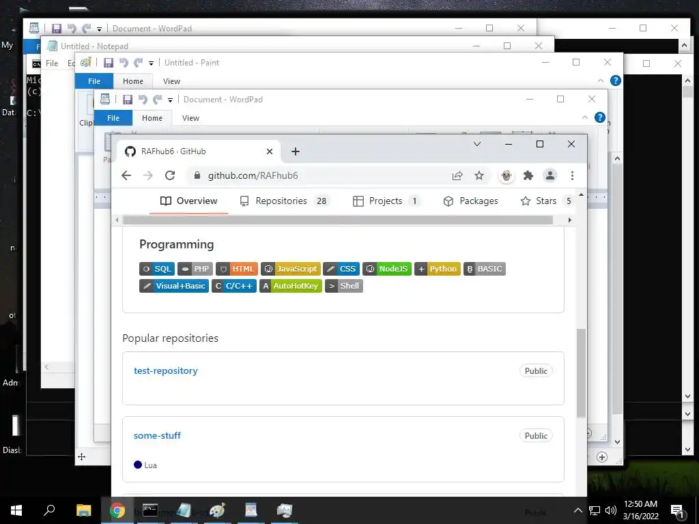Open taskbar search magnifier

(x=49, y=510)
